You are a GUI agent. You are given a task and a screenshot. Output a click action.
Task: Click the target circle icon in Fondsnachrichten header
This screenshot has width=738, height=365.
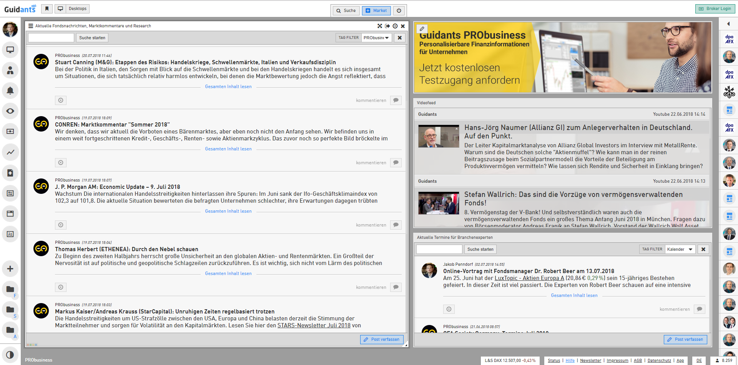click(x=395, y=26)
